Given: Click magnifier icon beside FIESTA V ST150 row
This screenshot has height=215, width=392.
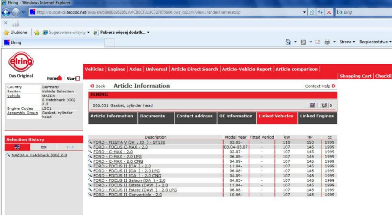Looking at the screenshot, I should [x=90, y=142].
